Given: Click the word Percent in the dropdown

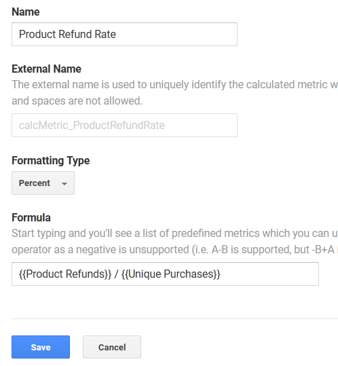Looking at the screenshot, I should pos(35,183).
